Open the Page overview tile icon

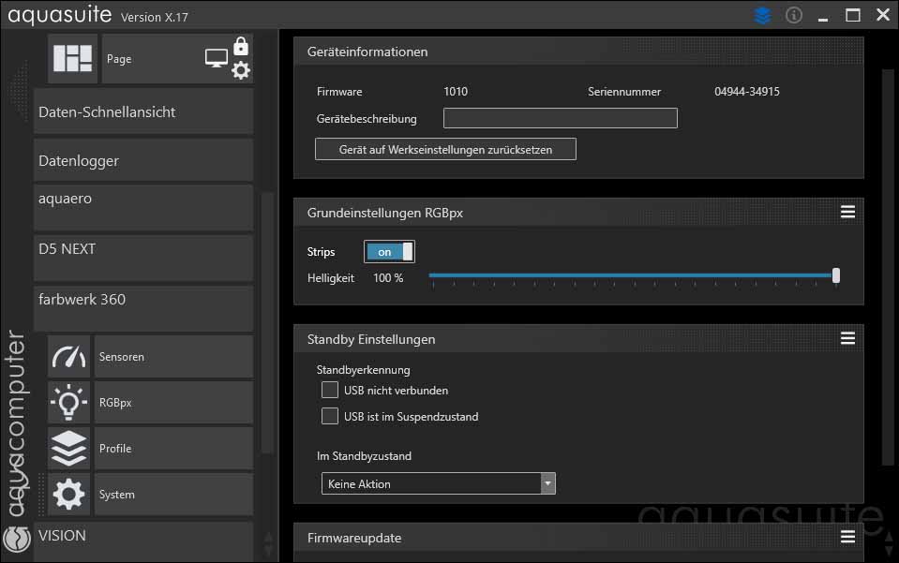72,58
